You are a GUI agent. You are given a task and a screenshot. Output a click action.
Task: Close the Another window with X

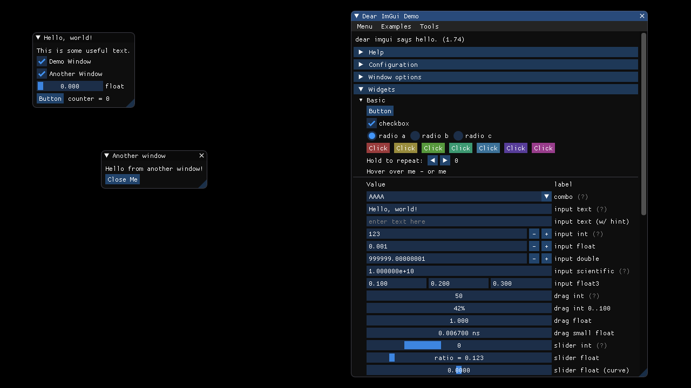(x=201, y=156)
